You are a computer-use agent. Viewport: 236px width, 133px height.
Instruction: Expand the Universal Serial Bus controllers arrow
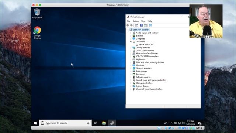pyautogui.click(x=131, y=89)
